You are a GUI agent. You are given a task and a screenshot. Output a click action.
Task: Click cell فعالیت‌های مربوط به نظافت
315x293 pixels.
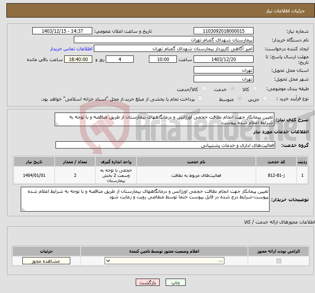click(x=196, y=175)
